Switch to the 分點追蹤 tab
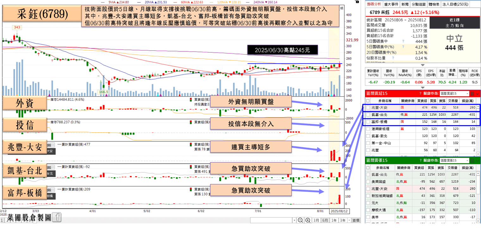481x228 pixels. pos(418,4)
